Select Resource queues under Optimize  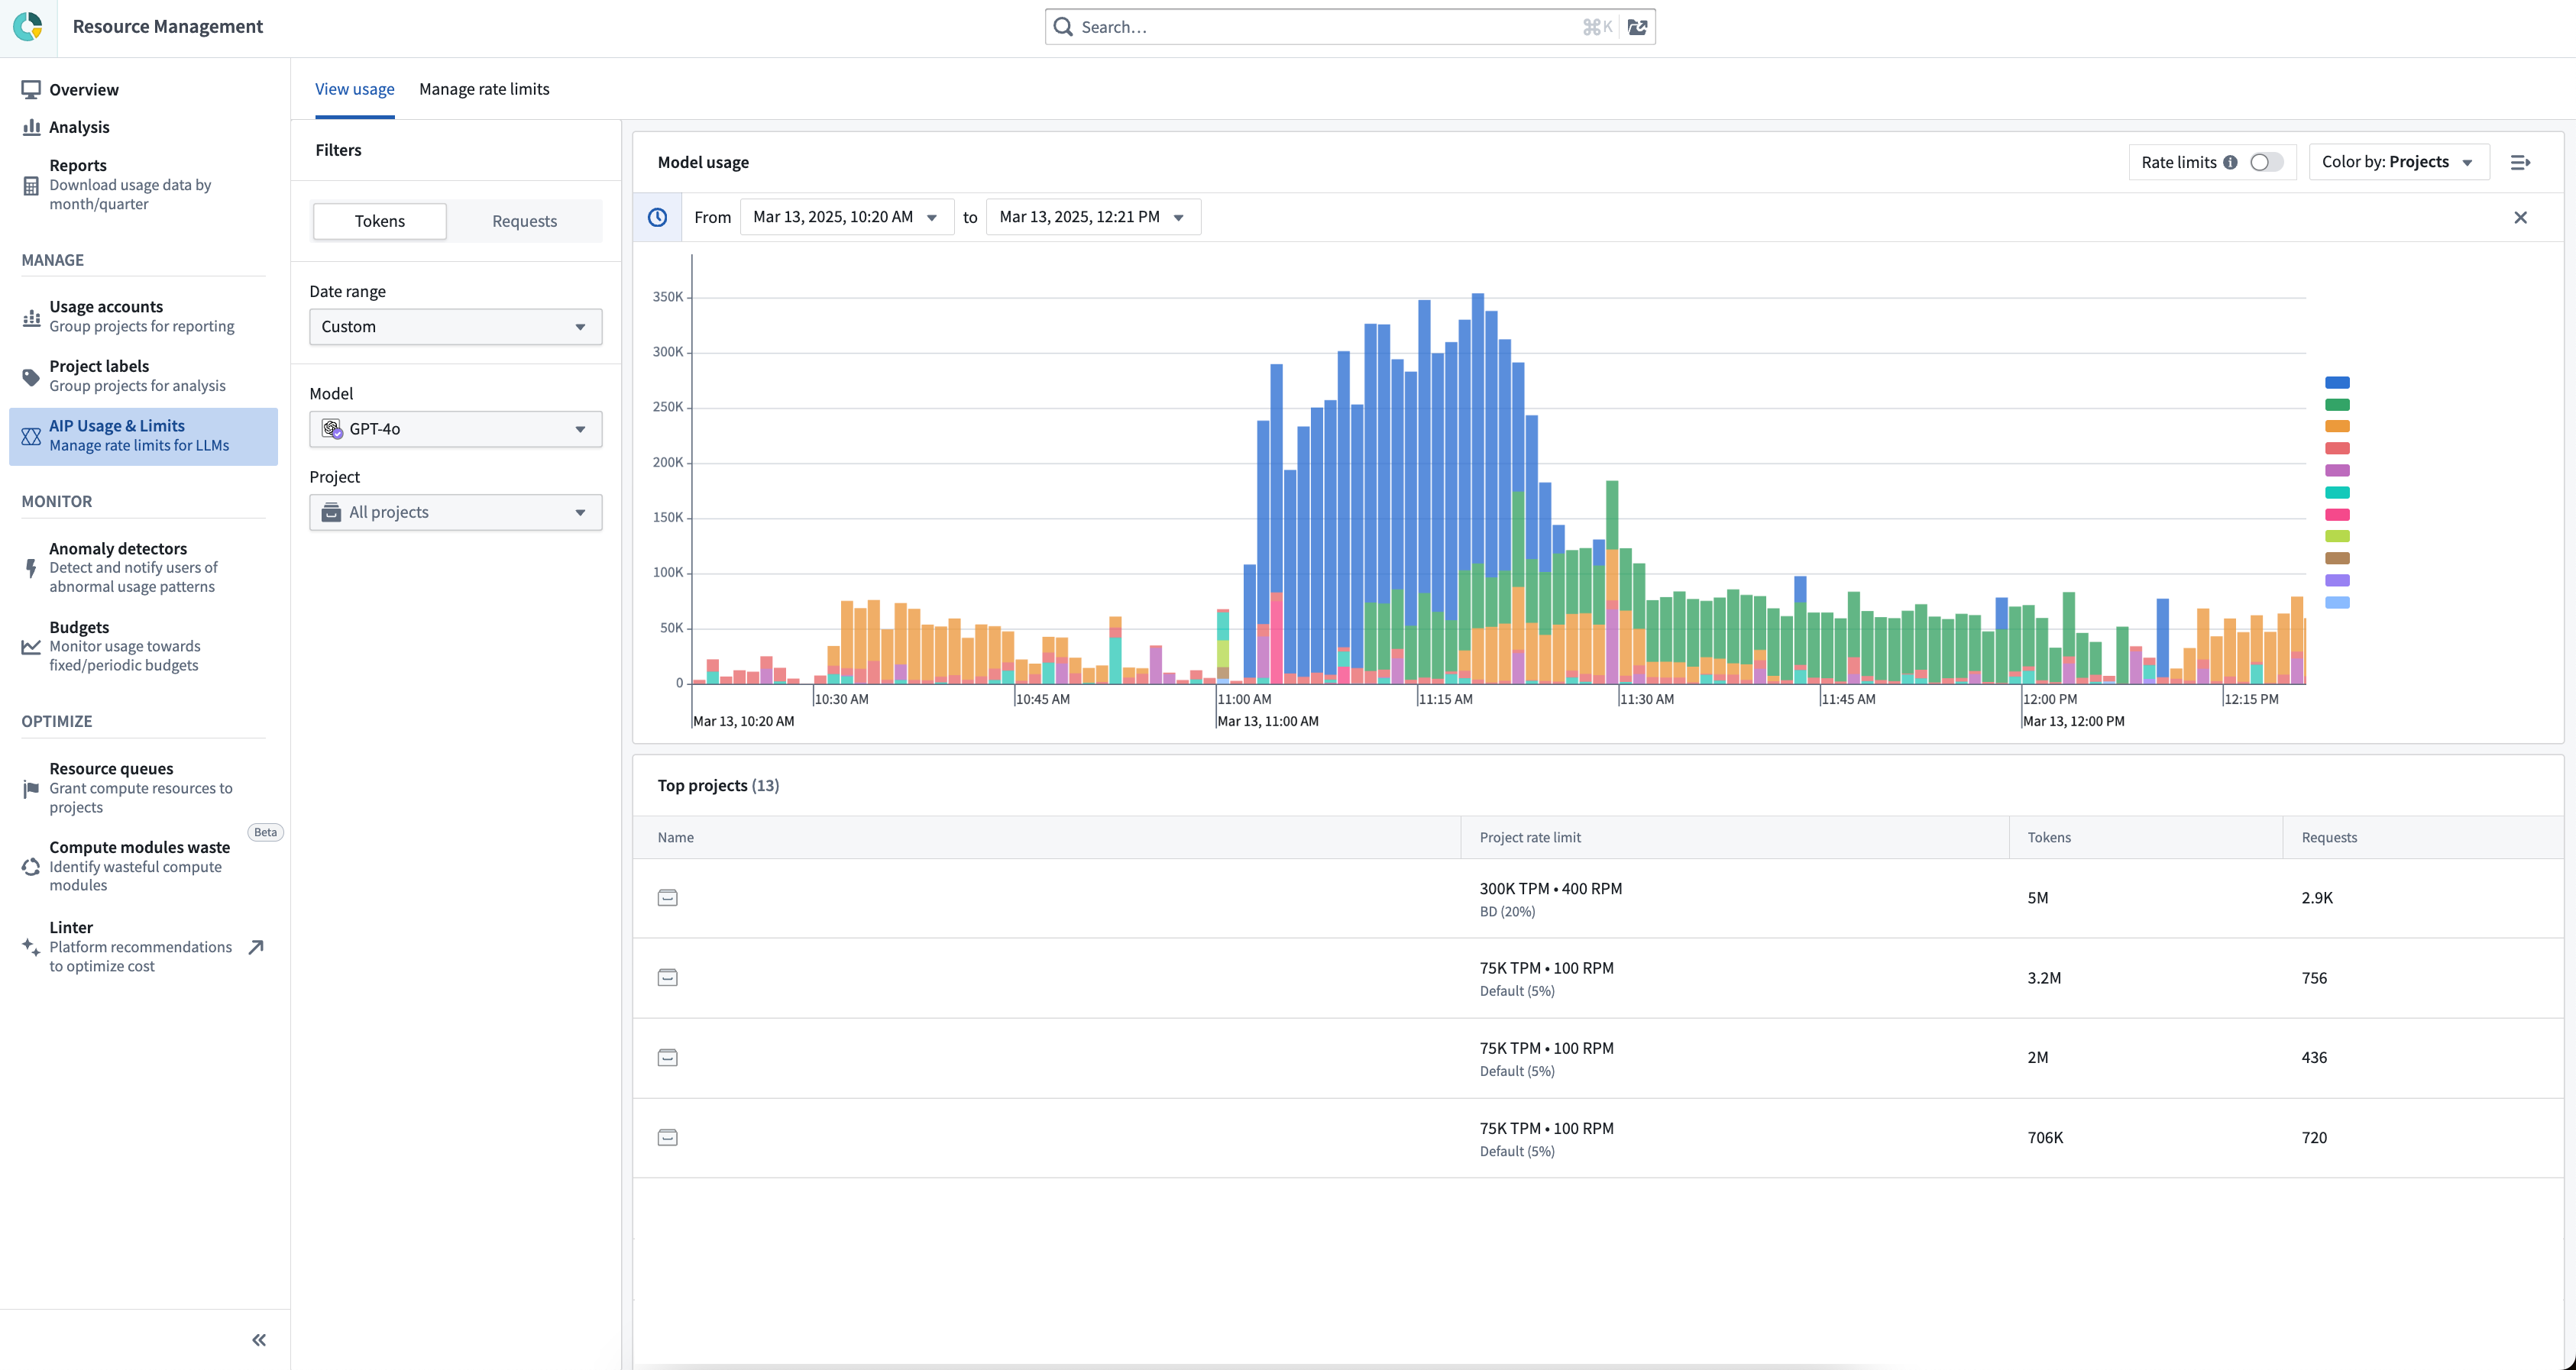pos(111,767)
